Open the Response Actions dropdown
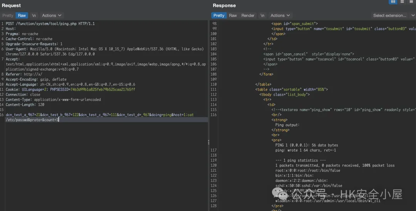The height and width of the screenshot is (211, 416). coord(280,15)
